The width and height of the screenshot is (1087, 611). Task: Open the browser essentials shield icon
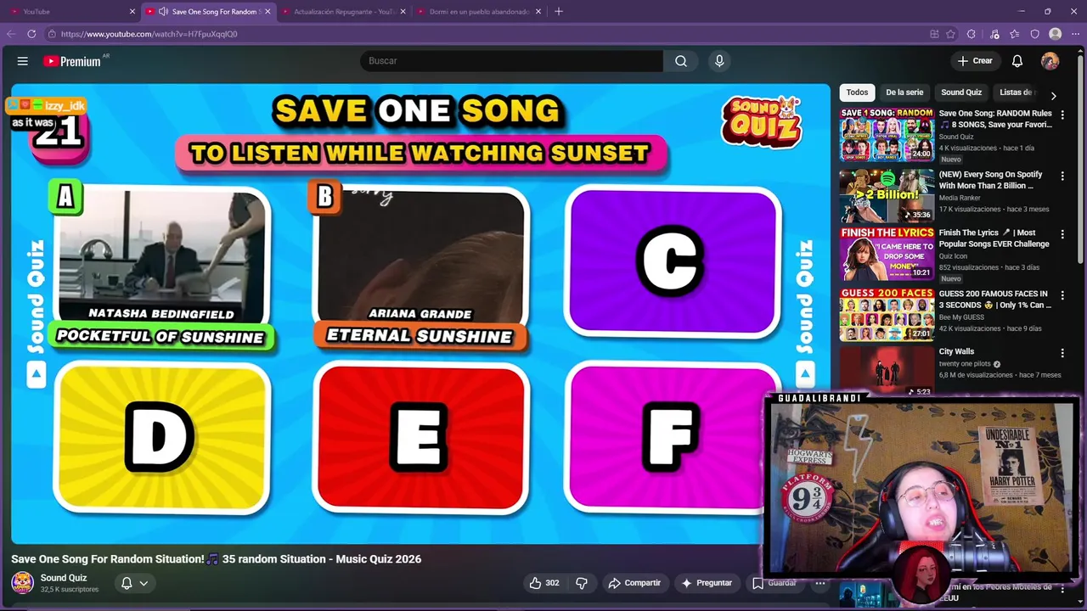coord(1034,34)
